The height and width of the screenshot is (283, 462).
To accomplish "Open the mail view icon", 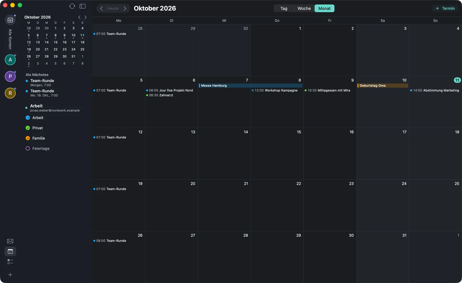I will [10, 241].
